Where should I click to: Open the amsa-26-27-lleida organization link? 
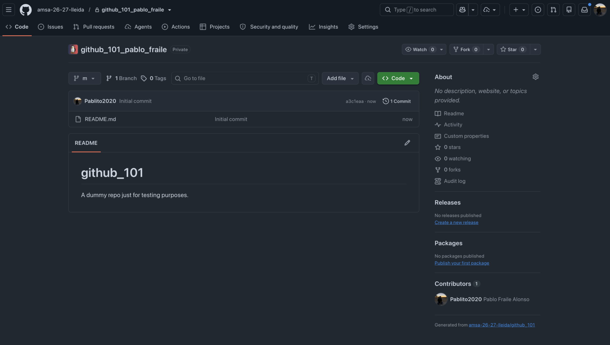[61, 10]
